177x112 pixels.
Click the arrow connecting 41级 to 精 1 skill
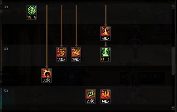[106, 44]
